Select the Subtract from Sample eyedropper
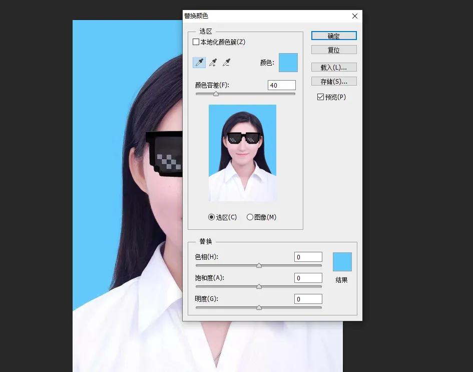This screenshot has height=372, width=473. (226, 62)
